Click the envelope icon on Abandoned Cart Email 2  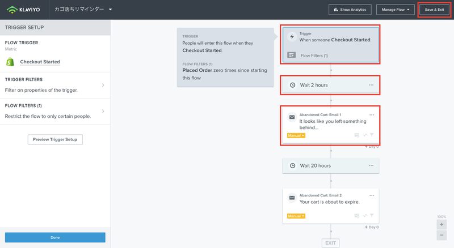pos(292,198)
